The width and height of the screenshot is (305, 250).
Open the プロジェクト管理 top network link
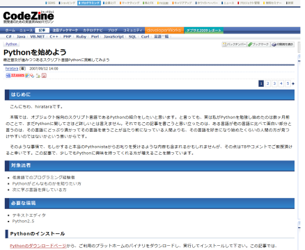pos(249,3)
